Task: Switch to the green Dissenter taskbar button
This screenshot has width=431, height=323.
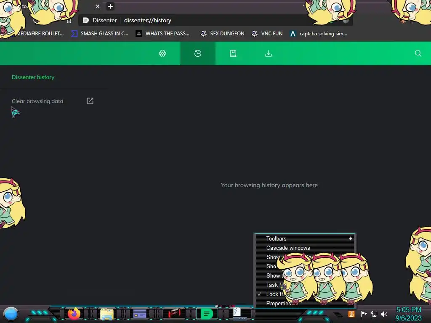Action: click(x=207, y=313)
